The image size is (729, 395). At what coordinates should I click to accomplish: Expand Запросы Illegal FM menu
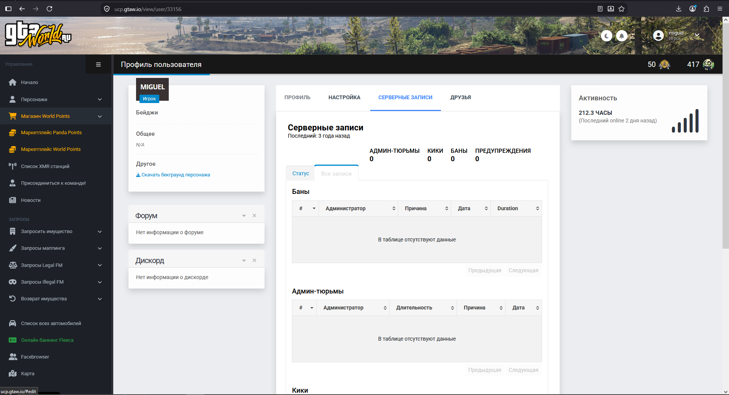[56, 282]
